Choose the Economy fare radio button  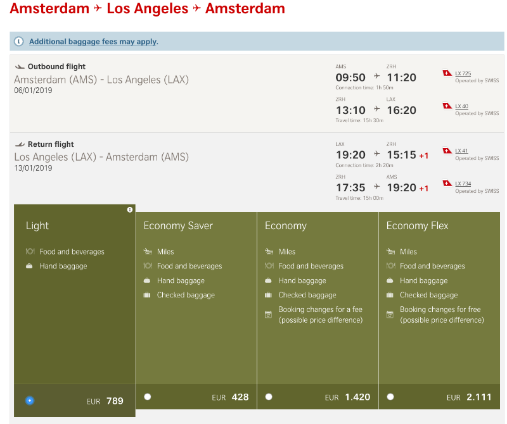pos(269,397)
